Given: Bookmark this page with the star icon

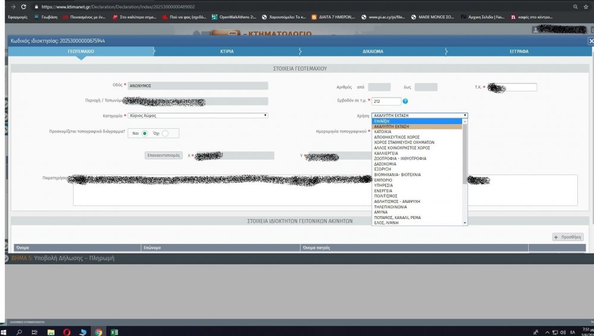Looking at the screenshot, I should tap(587, 7).
